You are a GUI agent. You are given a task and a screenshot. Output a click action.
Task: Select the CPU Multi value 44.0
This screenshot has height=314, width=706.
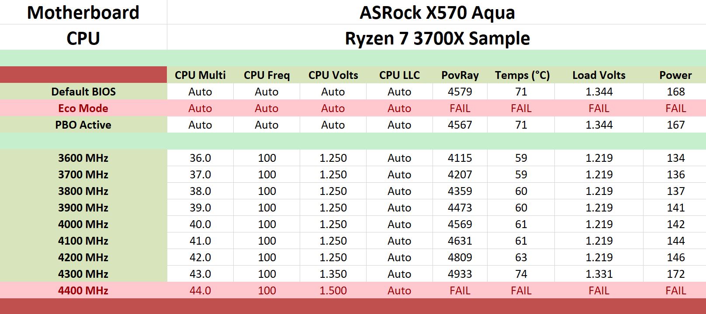(200, 290)
